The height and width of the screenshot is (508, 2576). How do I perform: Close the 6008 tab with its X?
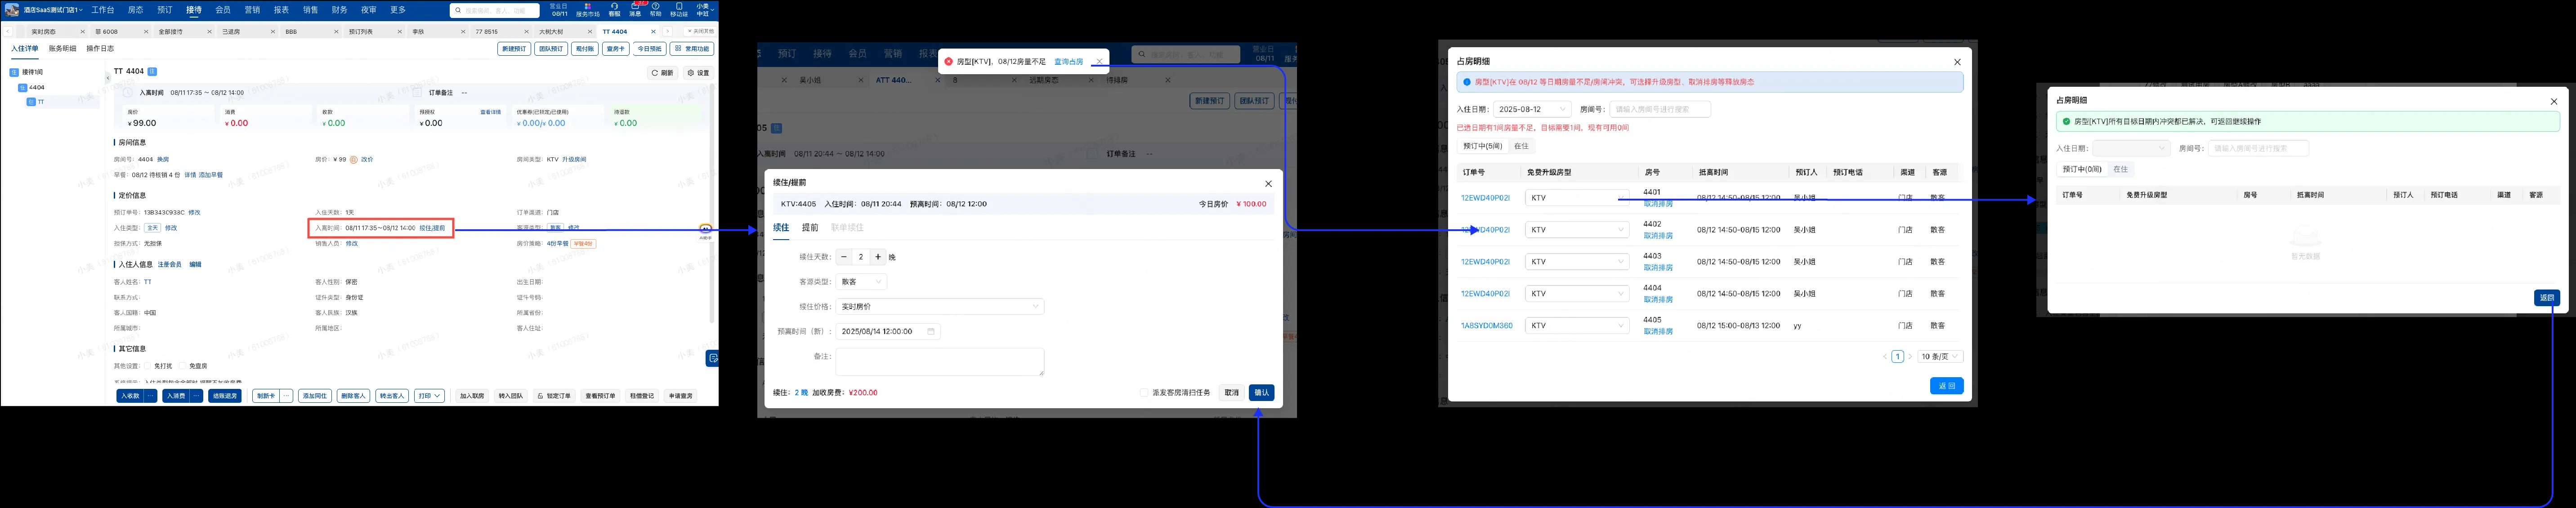[146, 32]
